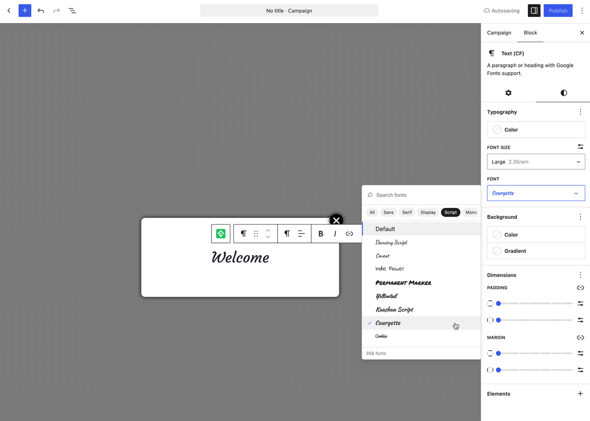Screen dimensions: 590x421
Task: Set the Typography text color
Action: click(x=536, y=130)
